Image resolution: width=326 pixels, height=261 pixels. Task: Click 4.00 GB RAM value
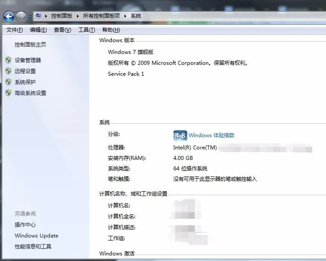pos(183,158)
